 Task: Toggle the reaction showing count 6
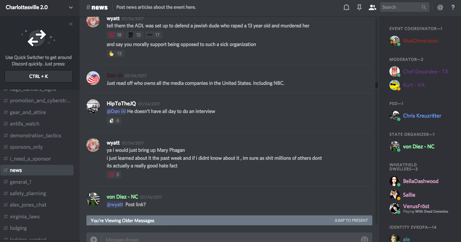click(114, 121)
